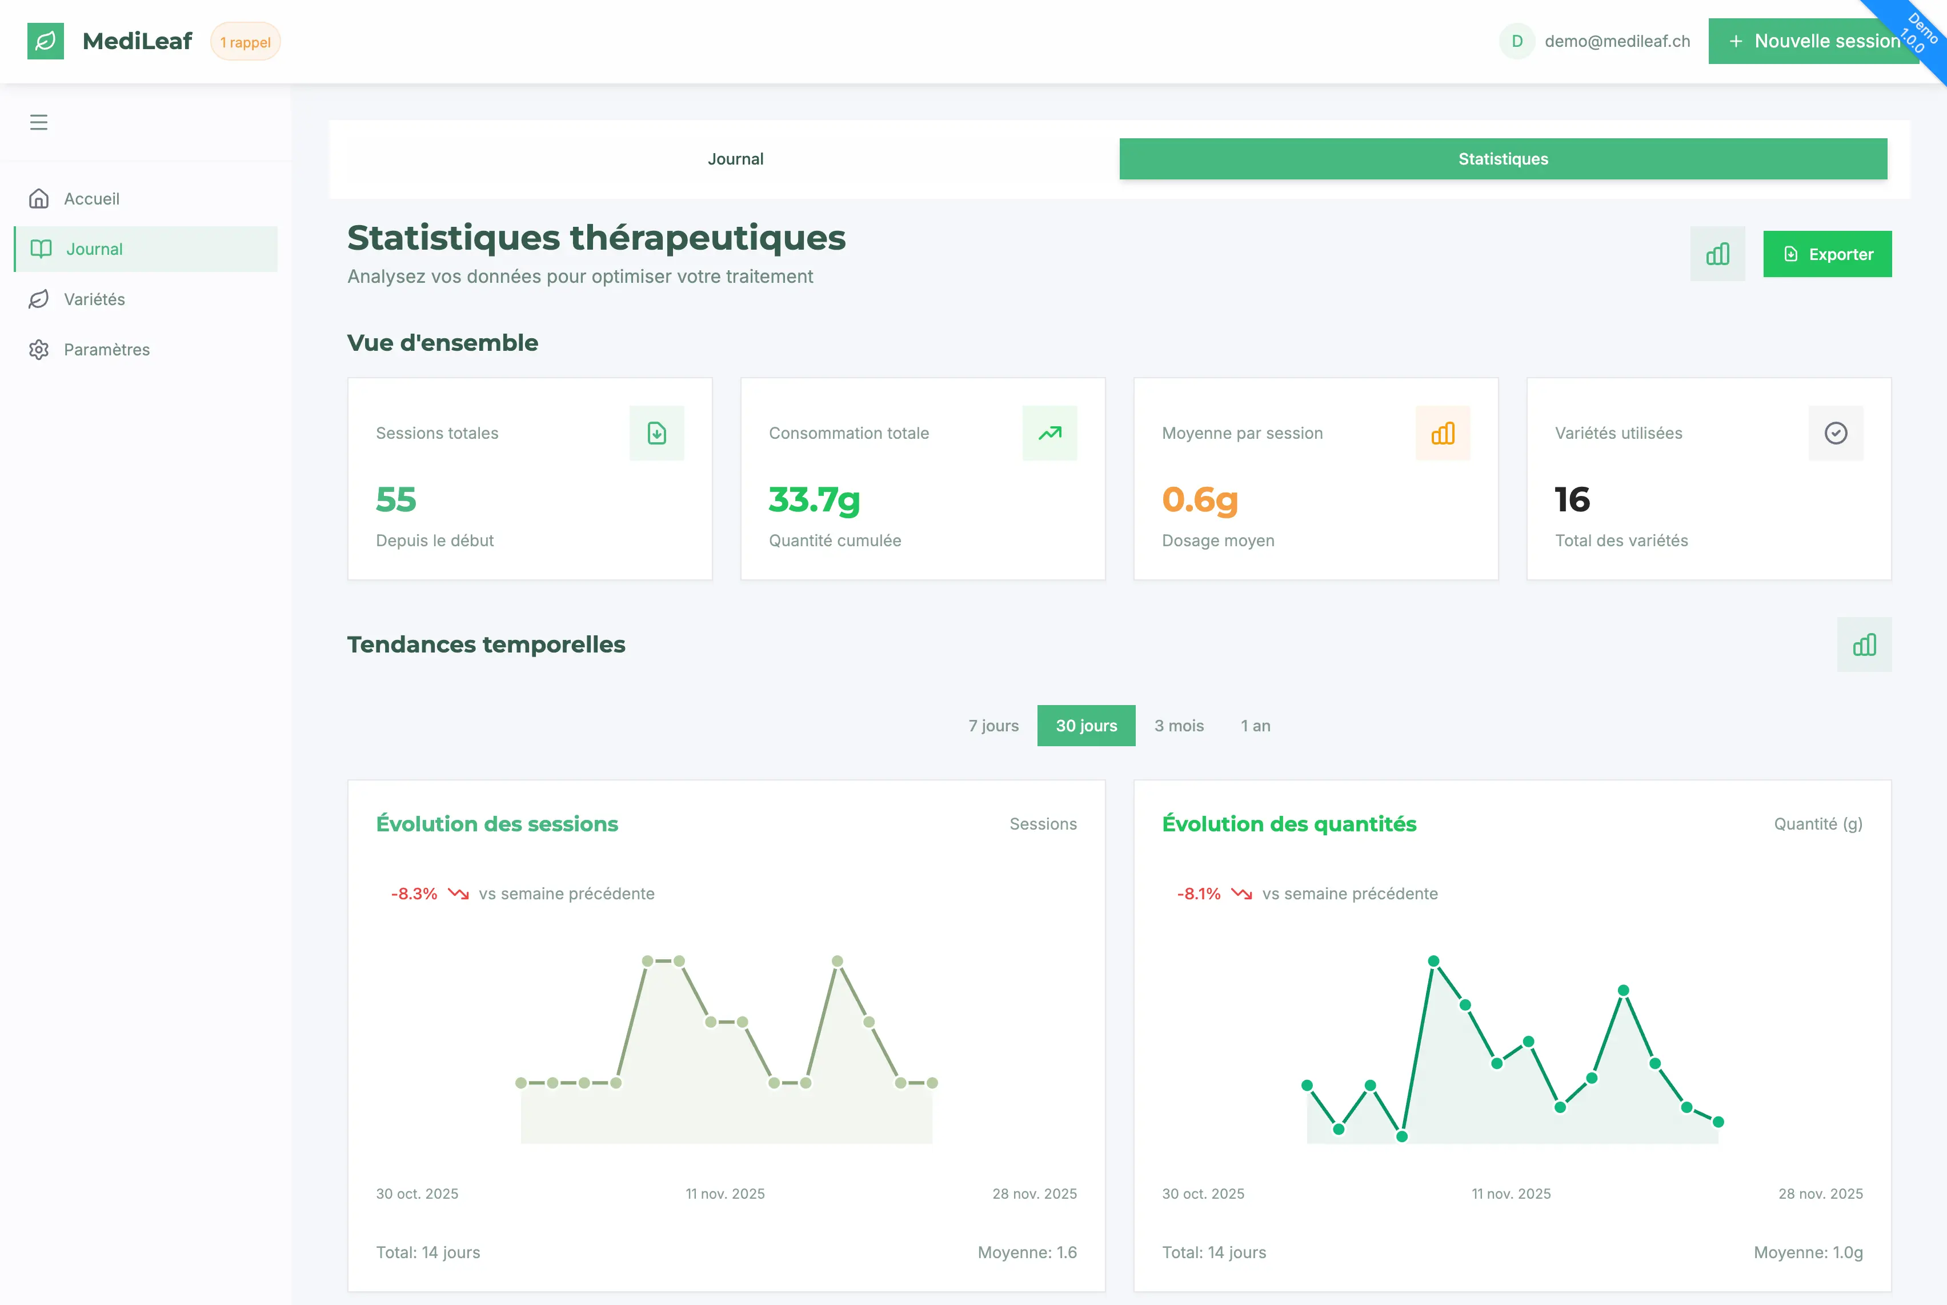Click the Exporter button
The image size is (1947, 1305).
click(1827, 254)
